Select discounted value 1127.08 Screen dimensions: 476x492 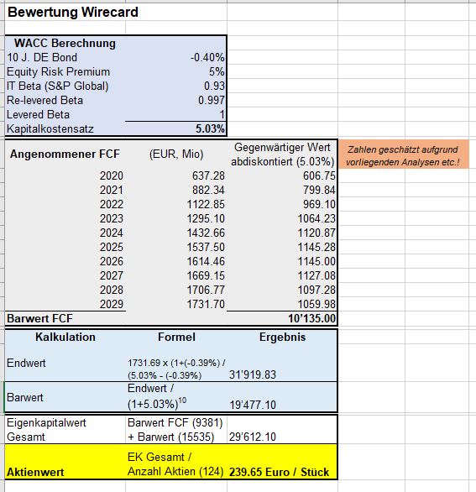(316, 276)
